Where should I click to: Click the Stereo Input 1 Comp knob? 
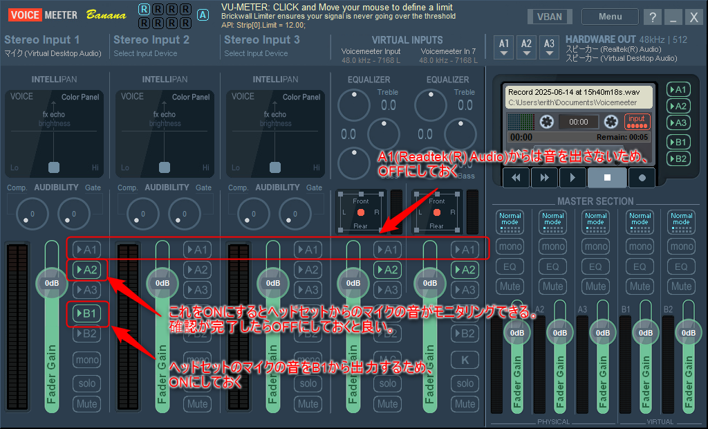pos(32,214)
